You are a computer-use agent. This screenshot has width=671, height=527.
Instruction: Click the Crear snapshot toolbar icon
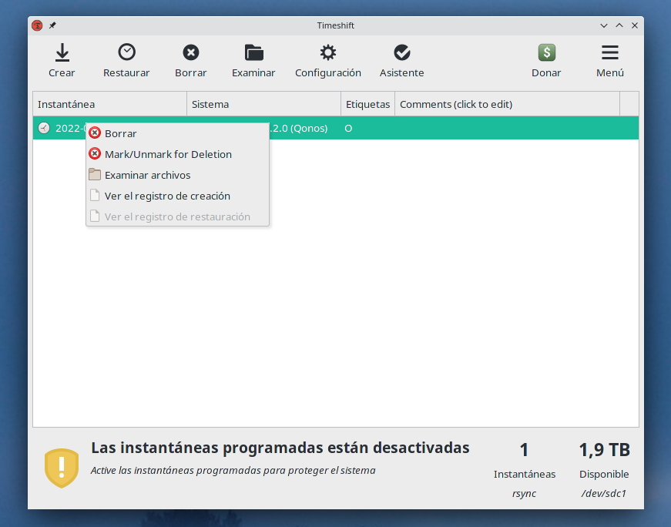(62, 52)
